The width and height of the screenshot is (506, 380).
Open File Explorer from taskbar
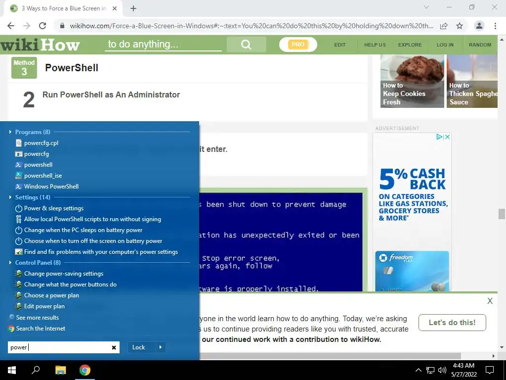pyautogui.click(x=60, y=370)
